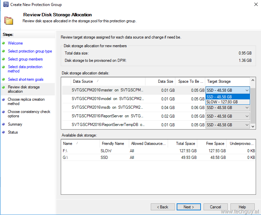Click 49.93 GB Total Space cell

pos(189,158)
